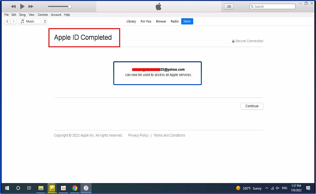316x194 pixels.
Task: Go forward with the right chevron
Action: click(13, 21)
